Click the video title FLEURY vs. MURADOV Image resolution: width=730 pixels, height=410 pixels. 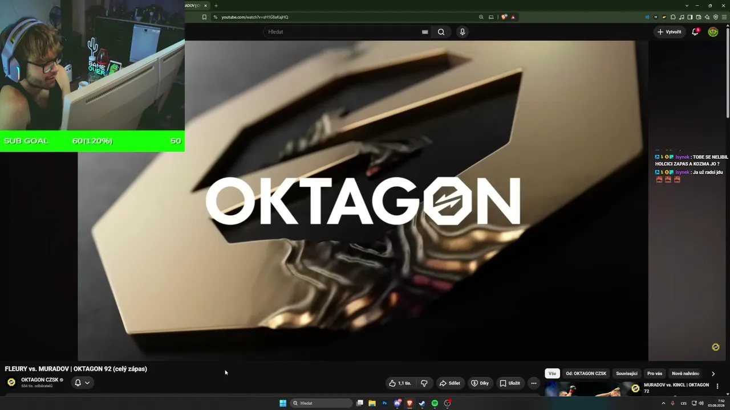(x=76, y=369)
